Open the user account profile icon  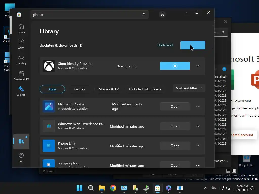point(162,14)
